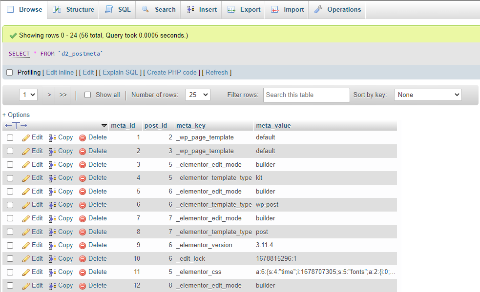Viewport: 480px width, 292px height.
Task: Click the Edit inline link
Action: (x=60, y=73)
